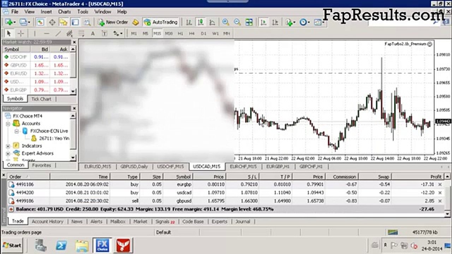Viewport: 452px width, 254px height.
Task: Toggle Navigator panel visibility
Action: (x=64, y=22)
